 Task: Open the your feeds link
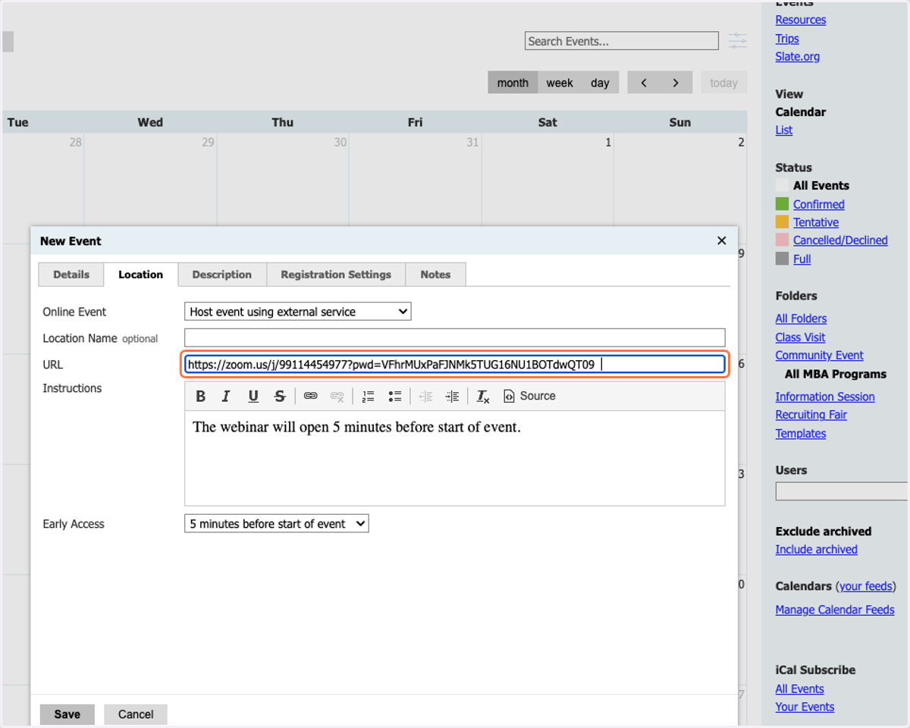tap(865, 585)
